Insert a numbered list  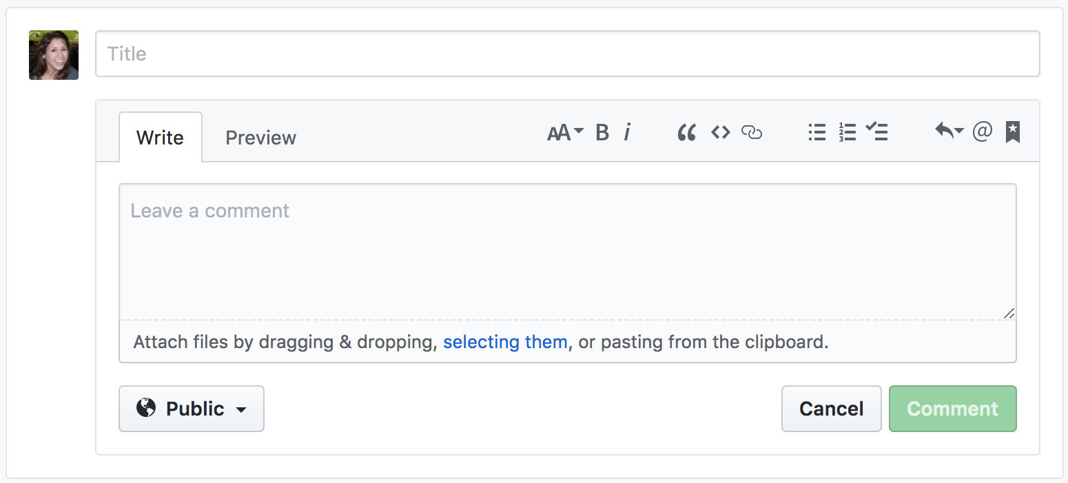848,132
